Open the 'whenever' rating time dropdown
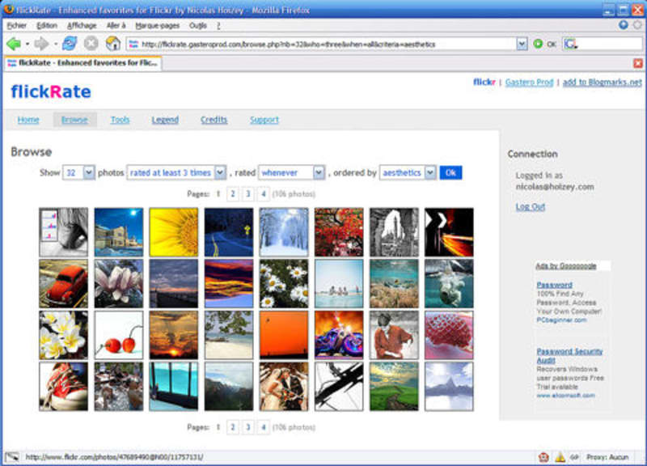This screenshot has height=466, width=647. click(291, 172)
